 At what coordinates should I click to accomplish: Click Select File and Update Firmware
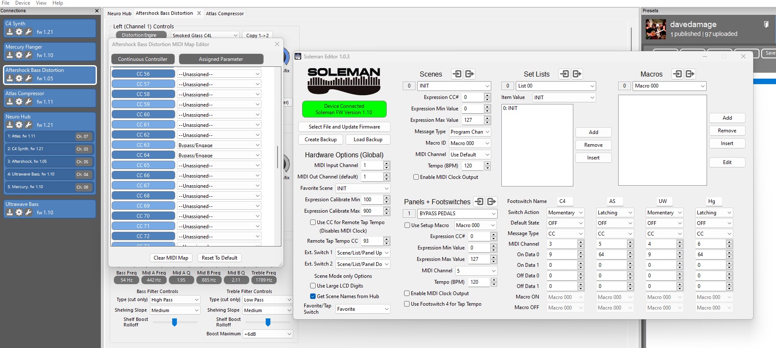pyautogui.click(x=344, y=127)
